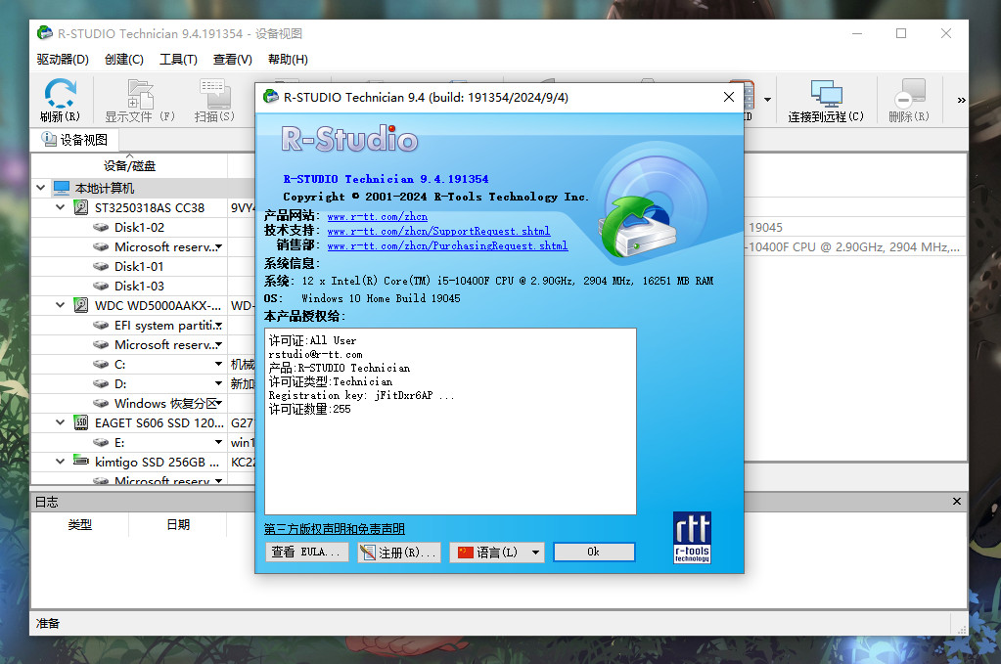Open the 驱动器(D) menu
The height and width of the screenshot is (664, 1001).
point(63,60)
